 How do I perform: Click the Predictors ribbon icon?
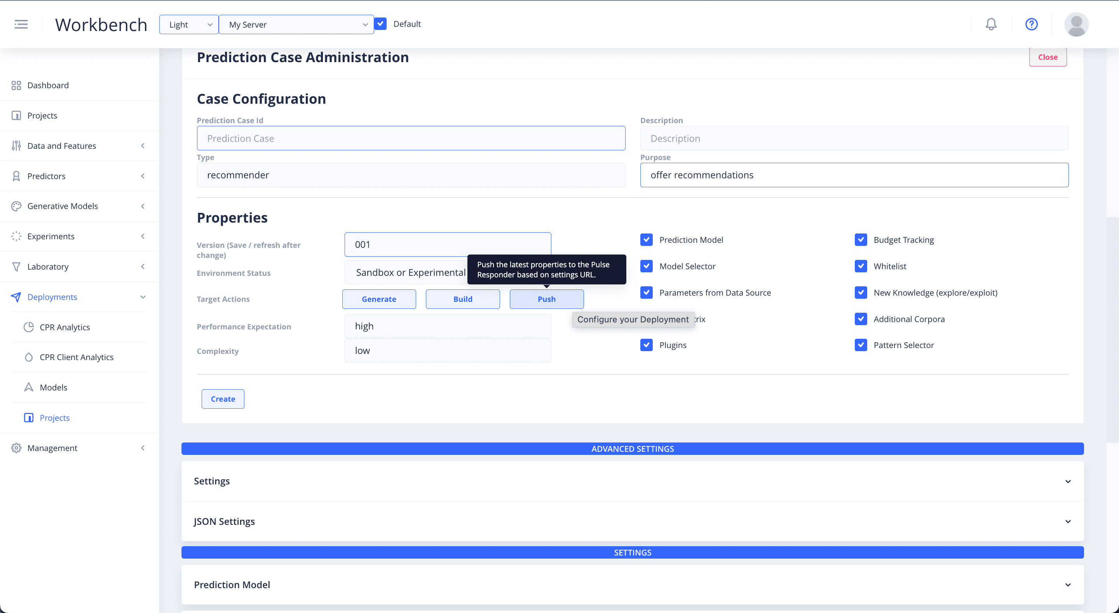pos(16,176)
